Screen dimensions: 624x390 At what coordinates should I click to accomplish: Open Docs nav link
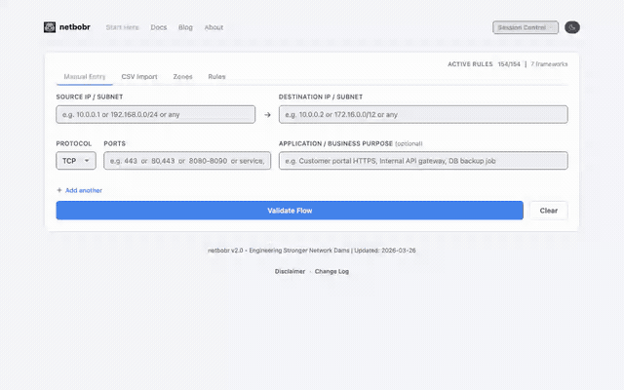pos(158,27)
